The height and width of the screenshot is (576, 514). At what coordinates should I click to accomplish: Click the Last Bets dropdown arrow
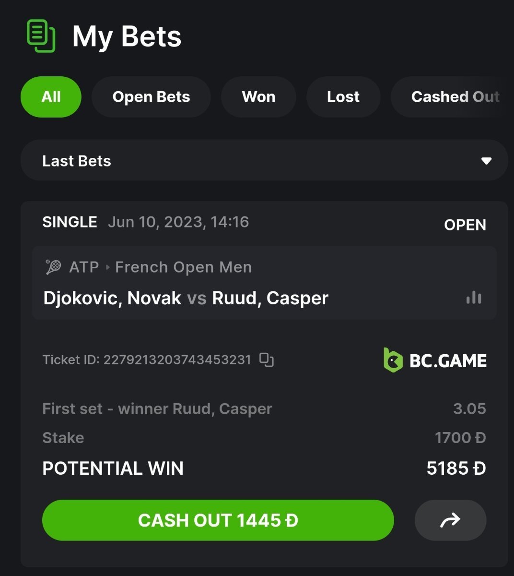coord(486,161)
